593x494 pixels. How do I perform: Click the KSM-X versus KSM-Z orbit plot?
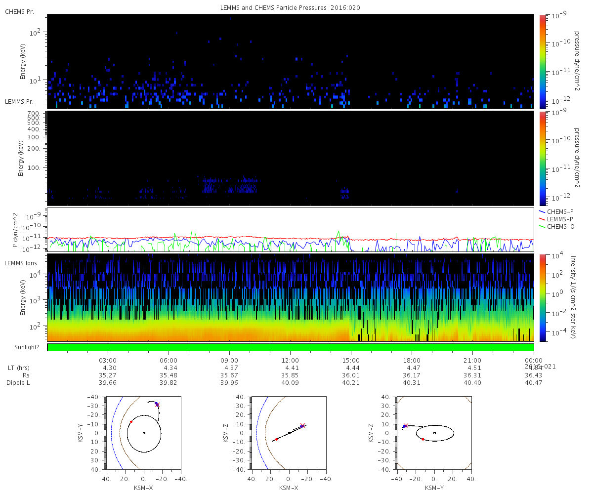[289, 433]
